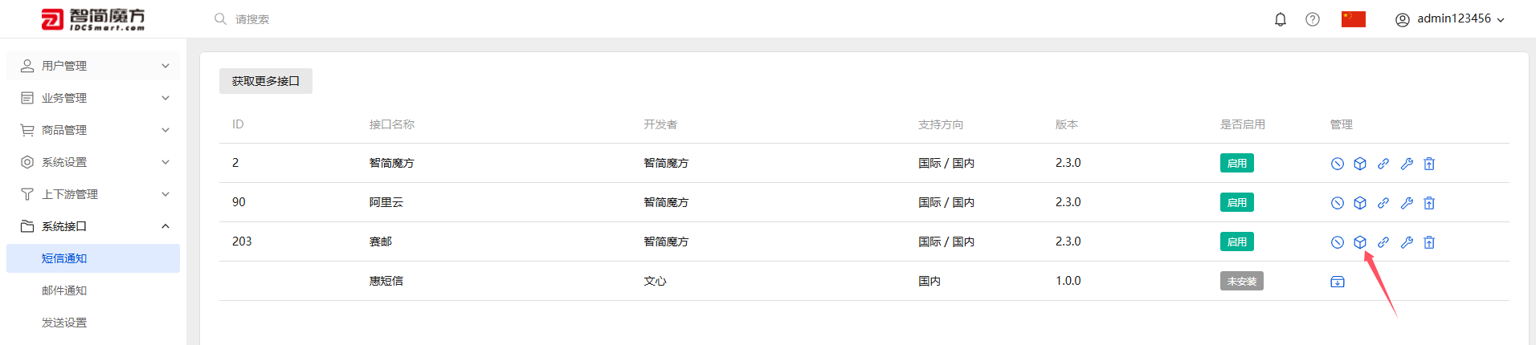
Task: Click the cube icon in 赛邮 row
Action: (x=1360, y=242)
